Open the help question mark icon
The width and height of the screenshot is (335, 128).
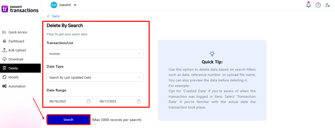(318, 5)
